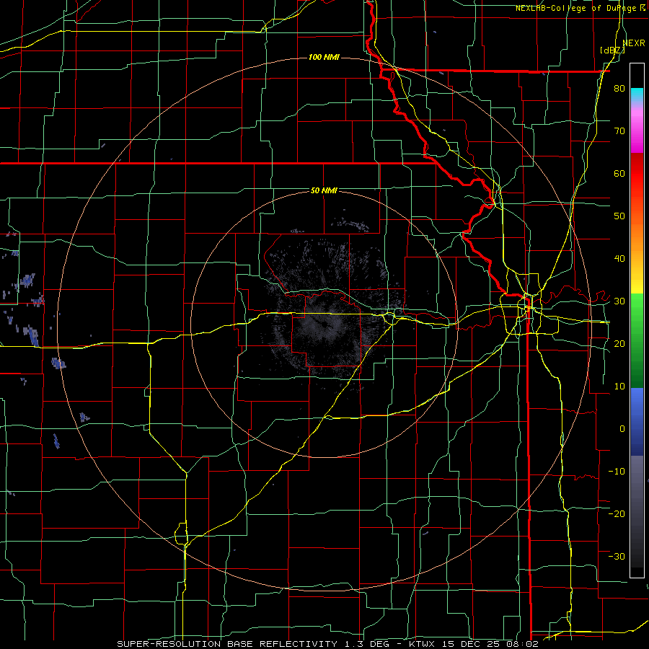Click the 50 NMI range ring label

[x=324, y=190]
